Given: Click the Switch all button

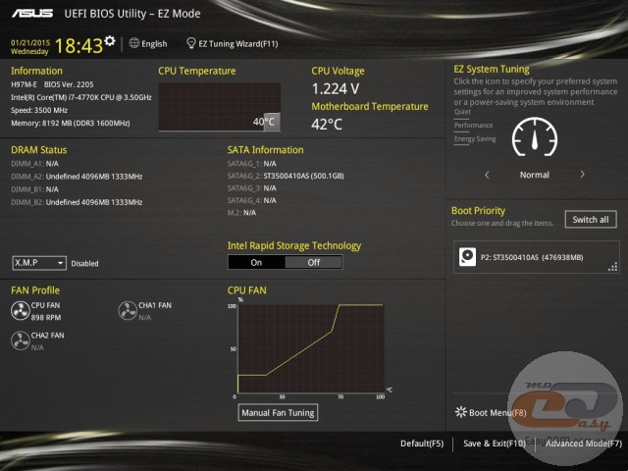Looking at the screenshot, I should pyautogui.click(x=591, y=220).
